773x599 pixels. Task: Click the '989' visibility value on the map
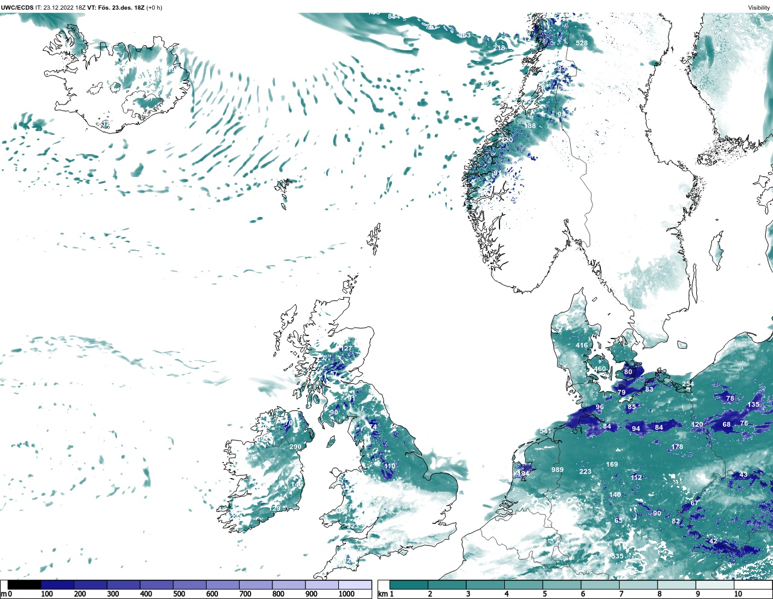[x=557, y=470]
